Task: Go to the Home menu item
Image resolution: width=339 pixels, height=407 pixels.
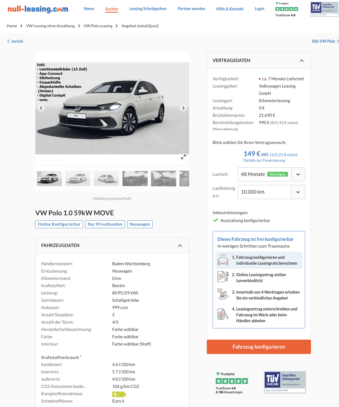Action: click(x=89, y=9)
